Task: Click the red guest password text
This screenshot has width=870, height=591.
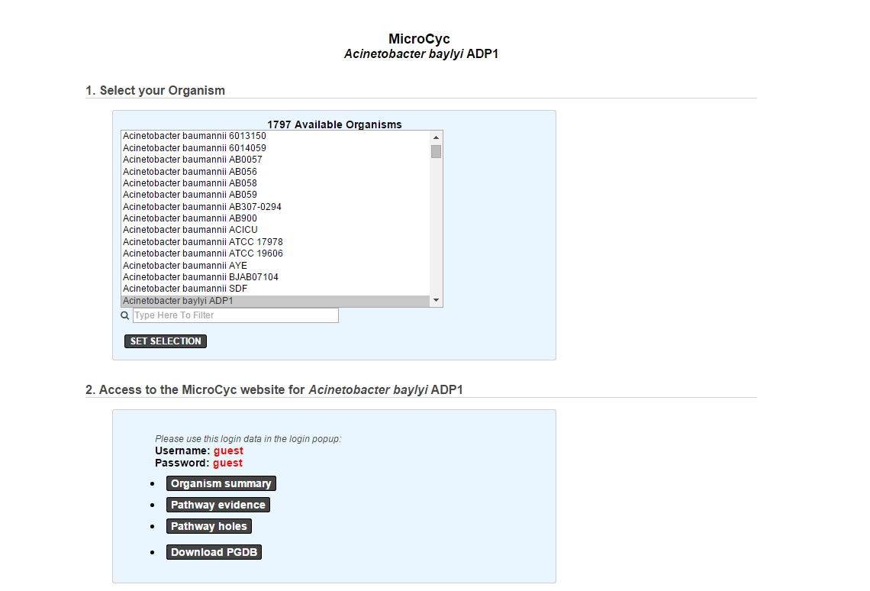Action: [227, 463]
